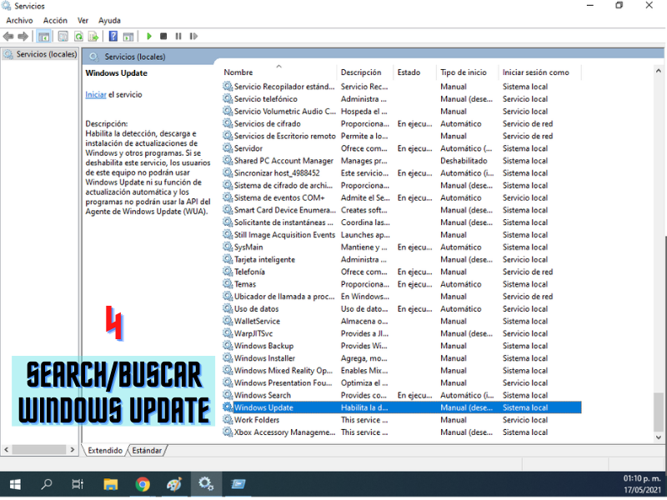
Task: Open Google Chrome from the taskbar
Action: [143, 484]
